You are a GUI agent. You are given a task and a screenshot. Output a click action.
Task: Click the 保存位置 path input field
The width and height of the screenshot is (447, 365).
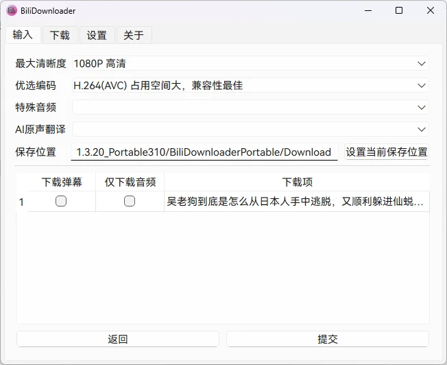[204, 152]
